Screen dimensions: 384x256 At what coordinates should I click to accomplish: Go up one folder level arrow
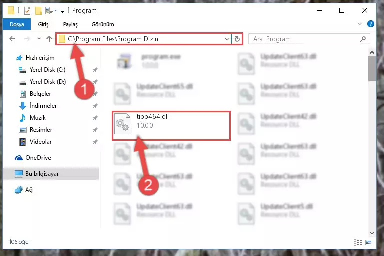pos(49,39)
